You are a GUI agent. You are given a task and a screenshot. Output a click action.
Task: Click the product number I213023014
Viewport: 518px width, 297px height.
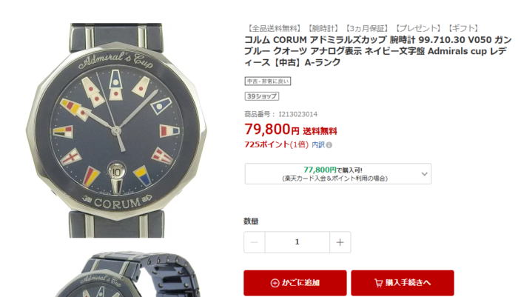click(298, 115)
